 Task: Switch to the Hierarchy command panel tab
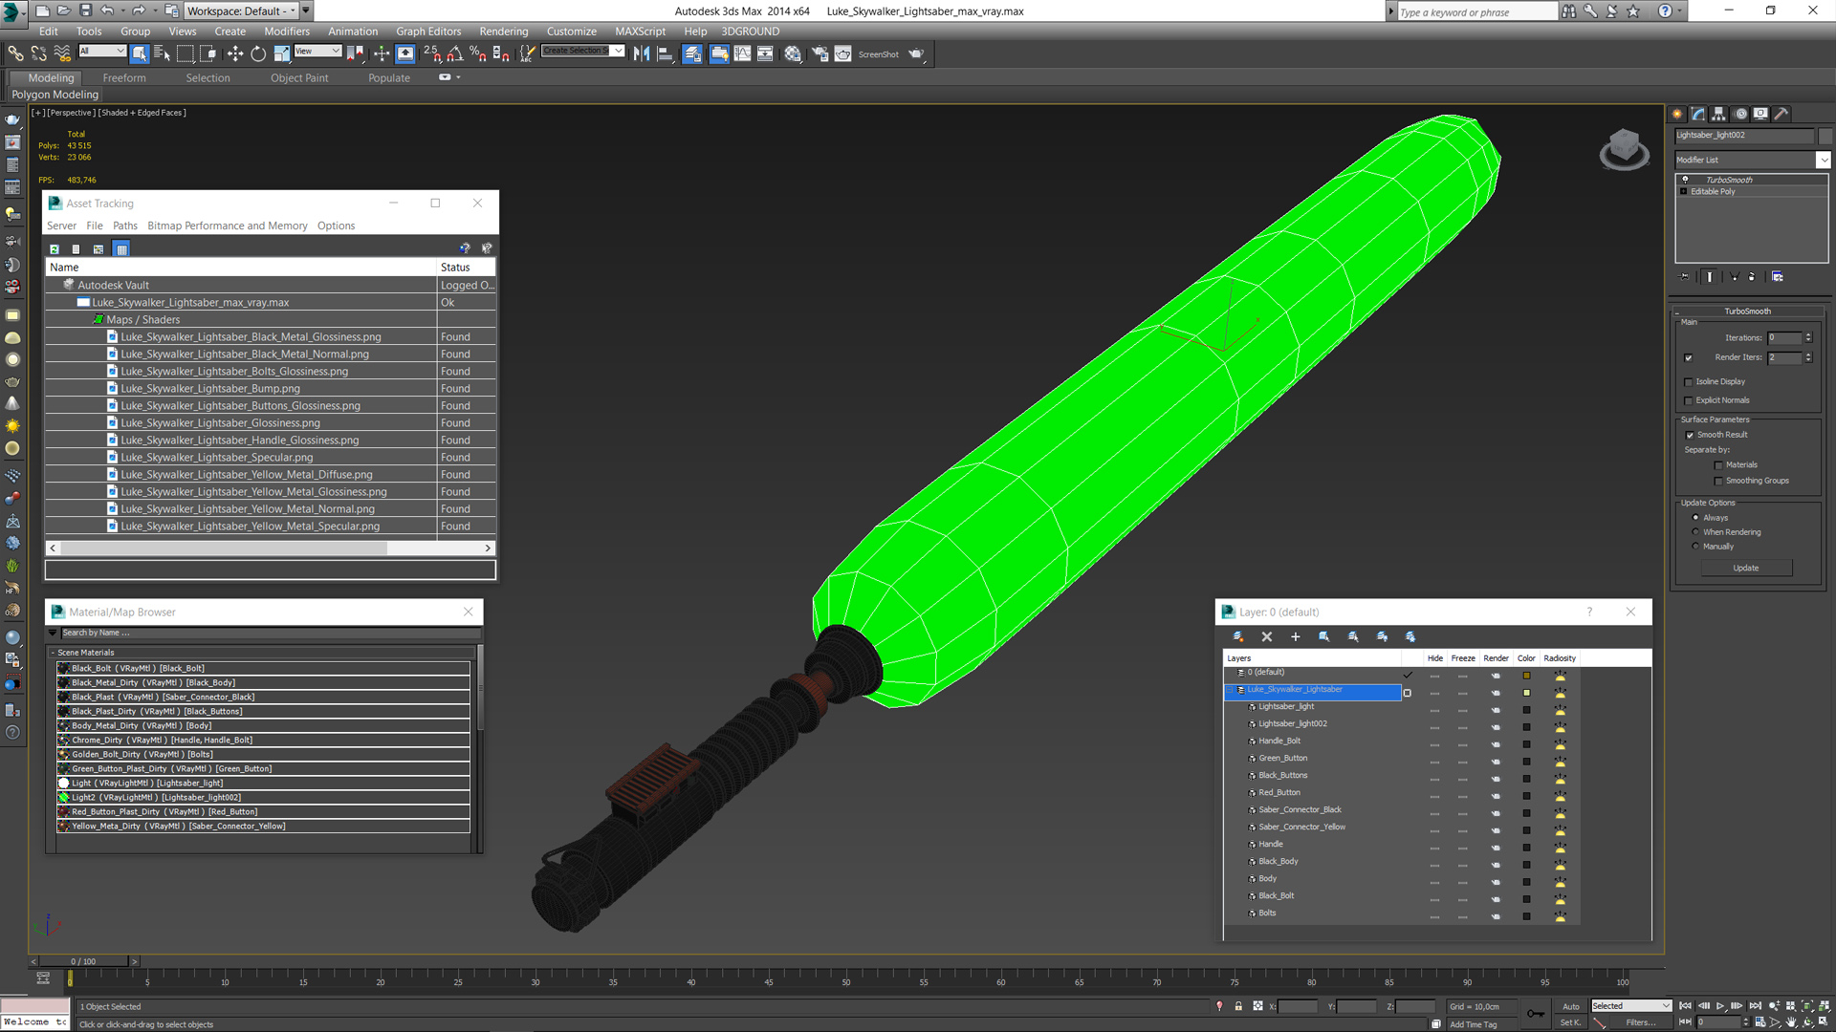(x=1718, y=114)
